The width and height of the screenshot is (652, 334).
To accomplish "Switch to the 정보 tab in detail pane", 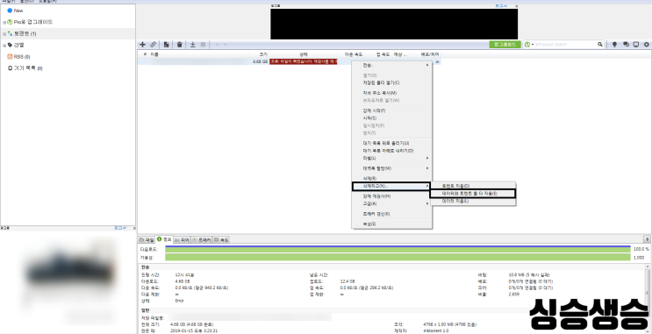I will pos(164,239).
